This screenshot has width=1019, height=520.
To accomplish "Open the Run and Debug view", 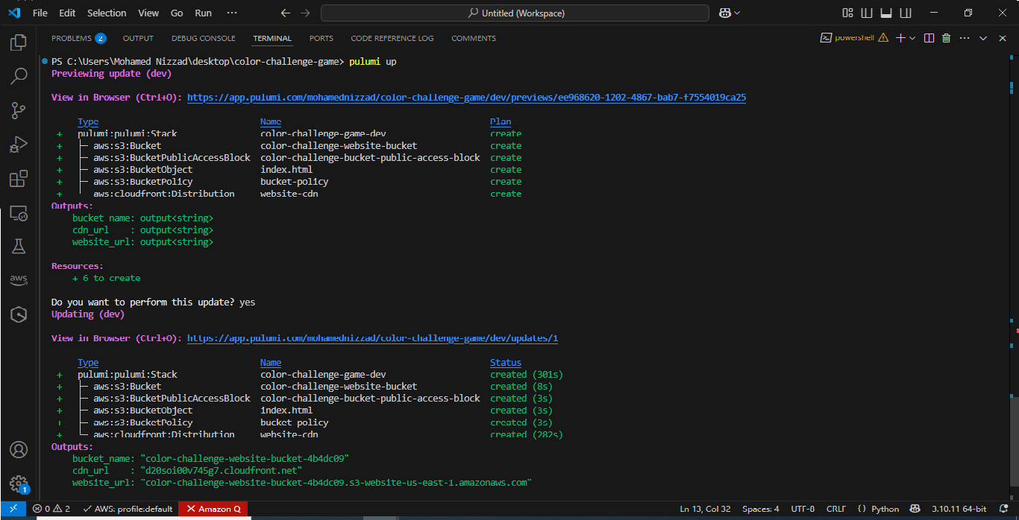I will click(19, 145).
